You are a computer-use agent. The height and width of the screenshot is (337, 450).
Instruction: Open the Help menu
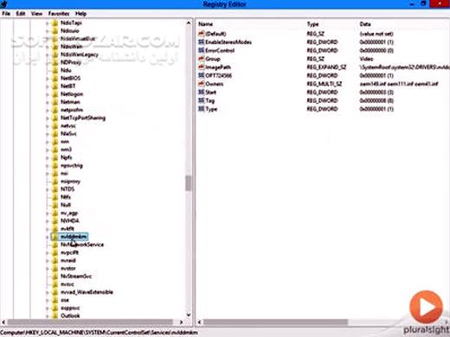pos(80,14)
